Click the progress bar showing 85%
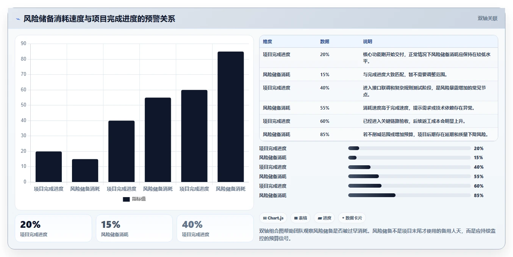513x257 pixels. (x=409, y=195)
